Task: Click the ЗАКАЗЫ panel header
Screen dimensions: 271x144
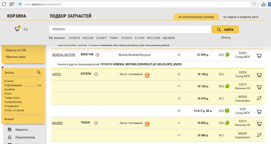Action: (x=9, y=73)
